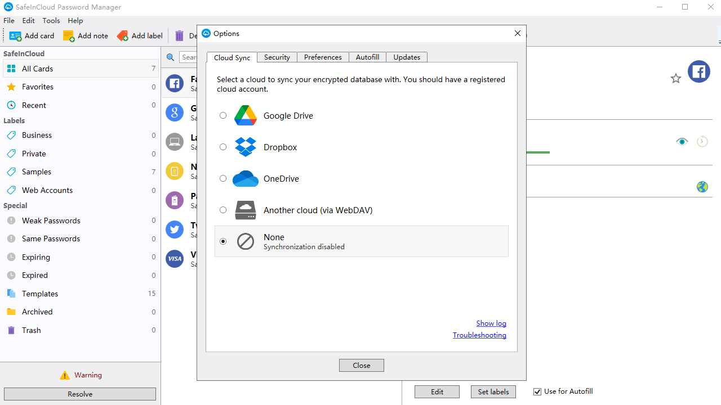The image size is (721, 405).
Task: Reveal the password with the eye icon
Action: point(682,141)
